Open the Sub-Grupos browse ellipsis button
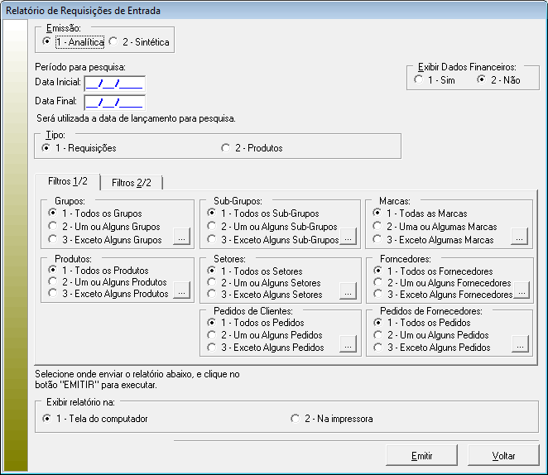The width and height of the screenshot is (548, 475). 349,238
